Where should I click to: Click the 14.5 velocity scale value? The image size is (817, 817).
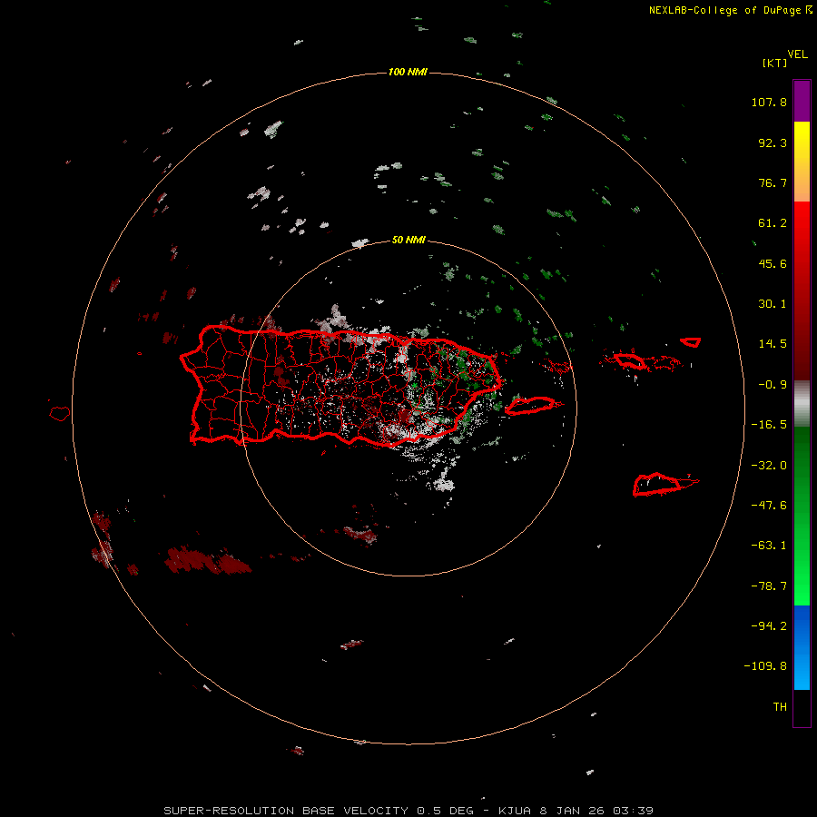(x=773, y=344)
